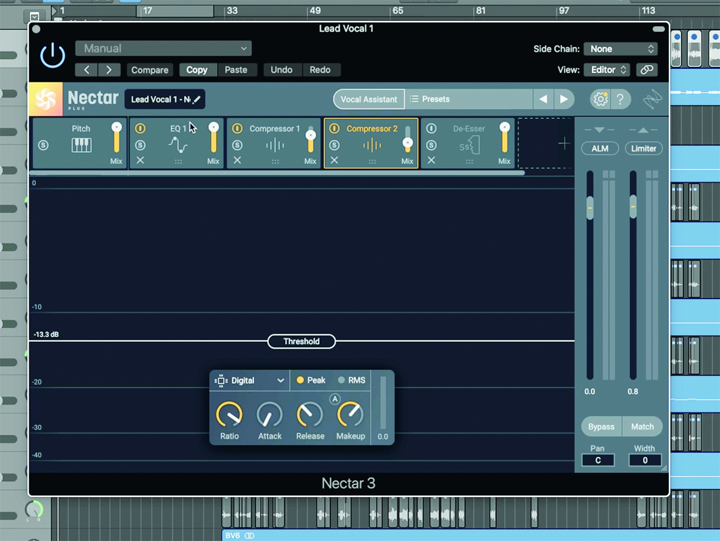The height and width of the screenshot is (541, 720).
Task: Solo the Compressor 2 module
Action: [x=334, y=145]
